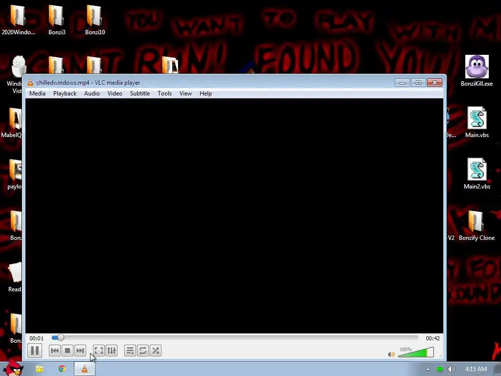Image resolution: width=501 pixels, height=376 pixels.
Task: Mute audio with VLC speaker icon
Action: click(x=391, y=354)
